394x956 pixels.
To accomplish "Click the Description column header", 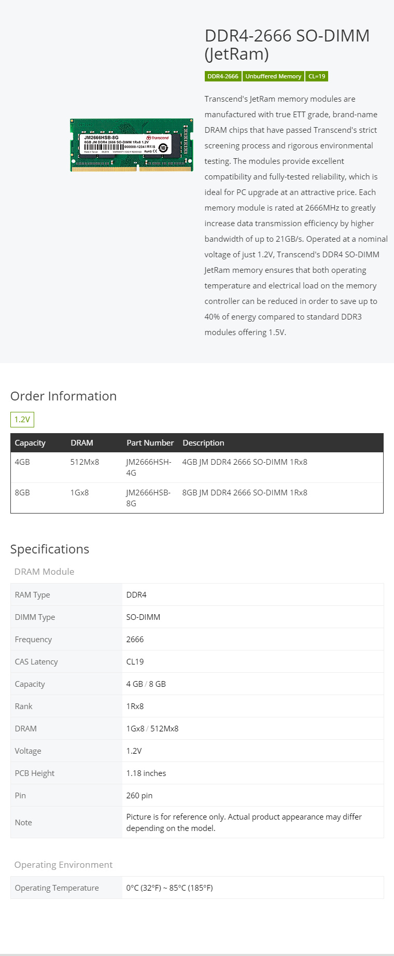I will coord(203,443).
